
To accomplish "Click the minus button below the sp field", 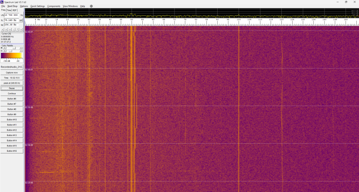I will click(x=13, y=30).
